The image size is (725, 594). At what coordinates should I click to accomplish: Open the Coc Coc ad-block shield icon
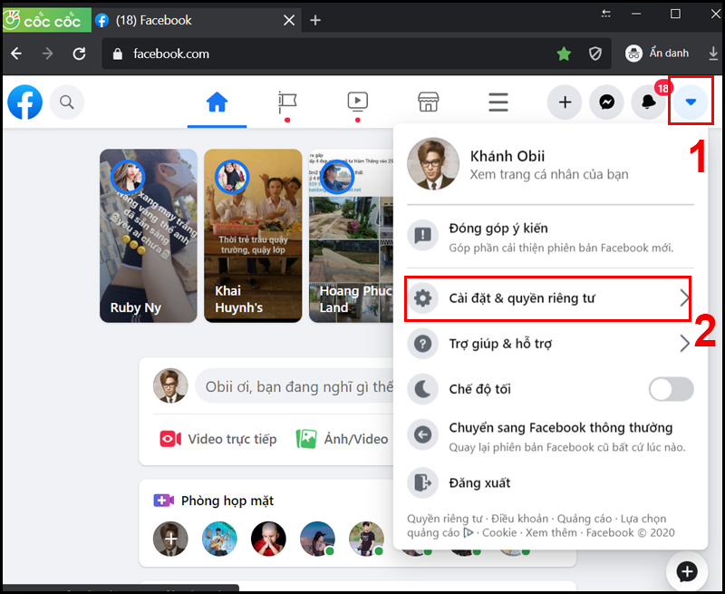point(594,54)
